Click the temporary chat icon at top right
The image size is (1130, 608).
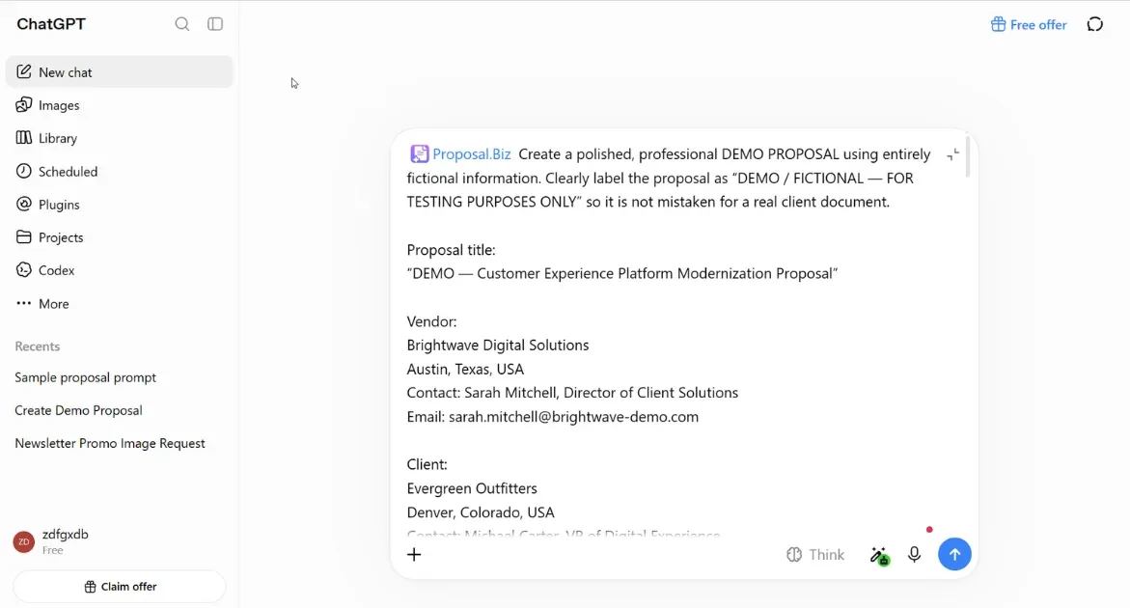tap(1094, 24)
